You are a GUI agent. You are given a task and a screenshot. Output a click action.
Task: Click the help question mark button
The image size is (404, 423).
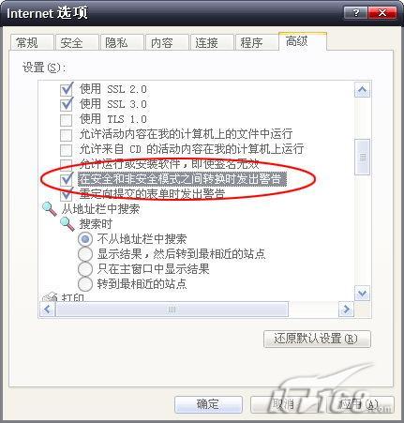click(x=356, y=13)
